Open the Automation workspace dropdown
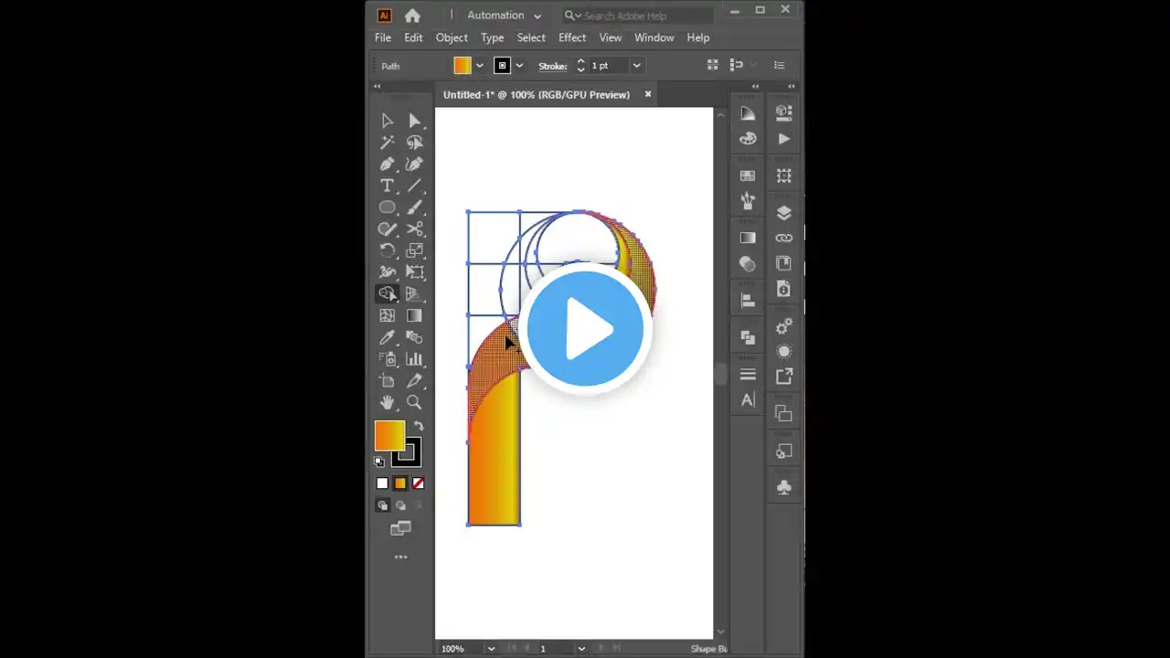 click(x=503, y=16)
